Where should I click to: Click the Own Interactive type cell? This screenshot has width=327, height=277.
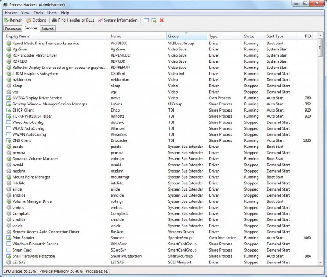(224, 238)
